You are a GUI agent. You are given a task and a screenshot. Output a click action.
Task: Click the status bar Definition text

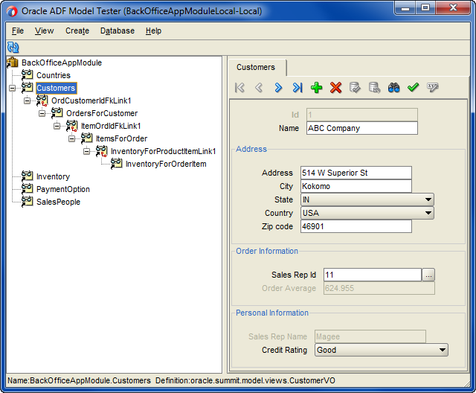(x=245, y=380)
